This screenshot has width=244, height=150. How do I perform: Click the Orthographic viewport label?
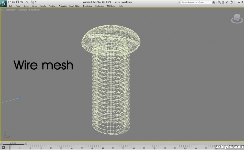[x=11, y=10]
